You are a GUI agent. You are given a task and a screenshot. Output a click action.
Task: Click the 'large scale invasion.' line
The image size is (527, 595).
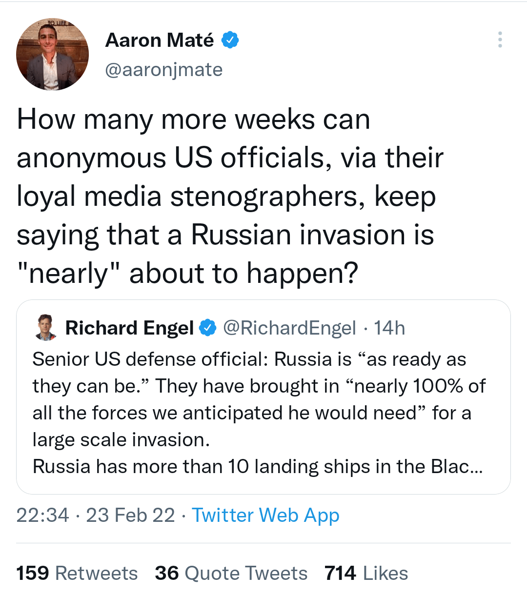tap(121, 440)
